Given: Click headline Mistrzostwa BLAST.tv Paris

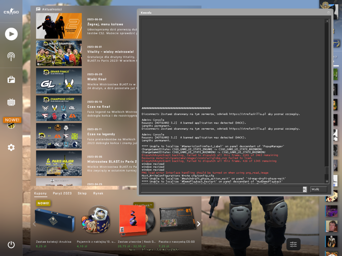Looking at the screenshot, I should [112, 161].
